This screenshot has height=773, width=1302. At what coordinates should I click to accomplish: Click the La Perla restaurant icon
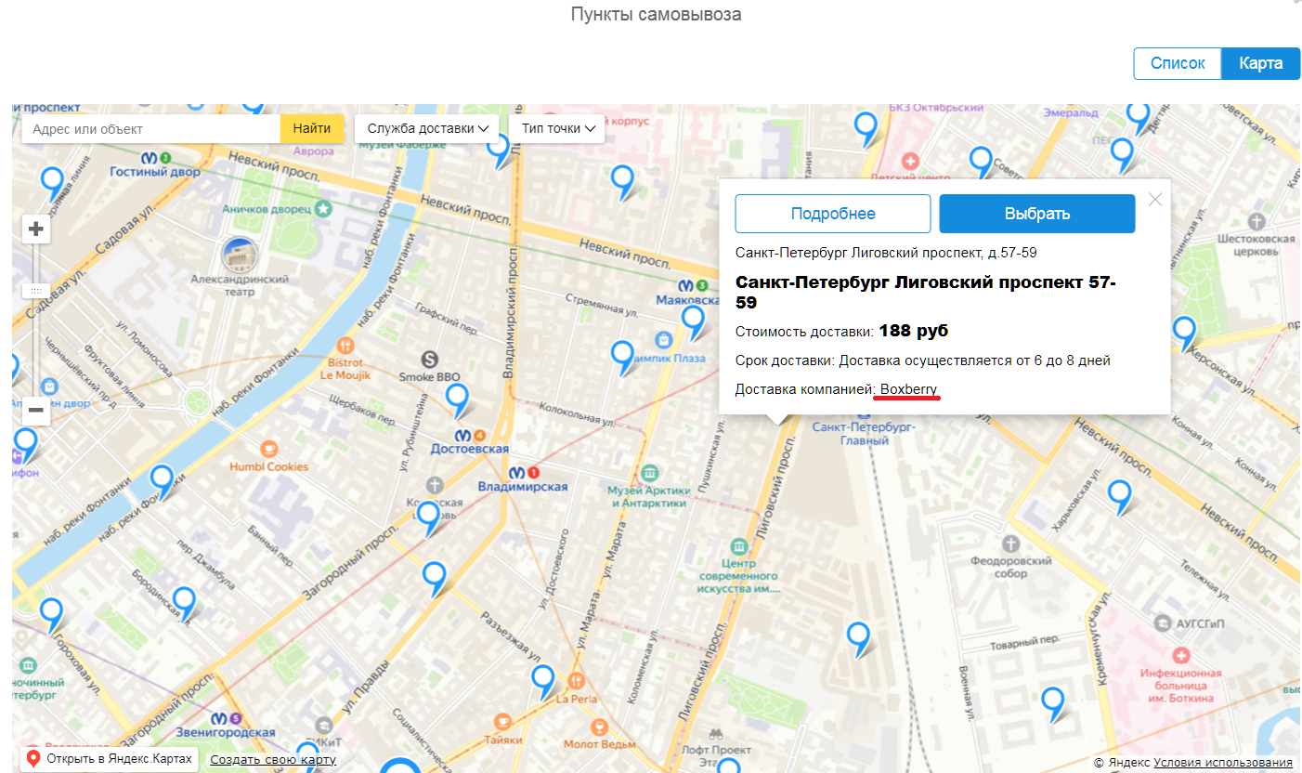[x=576, y=680]
